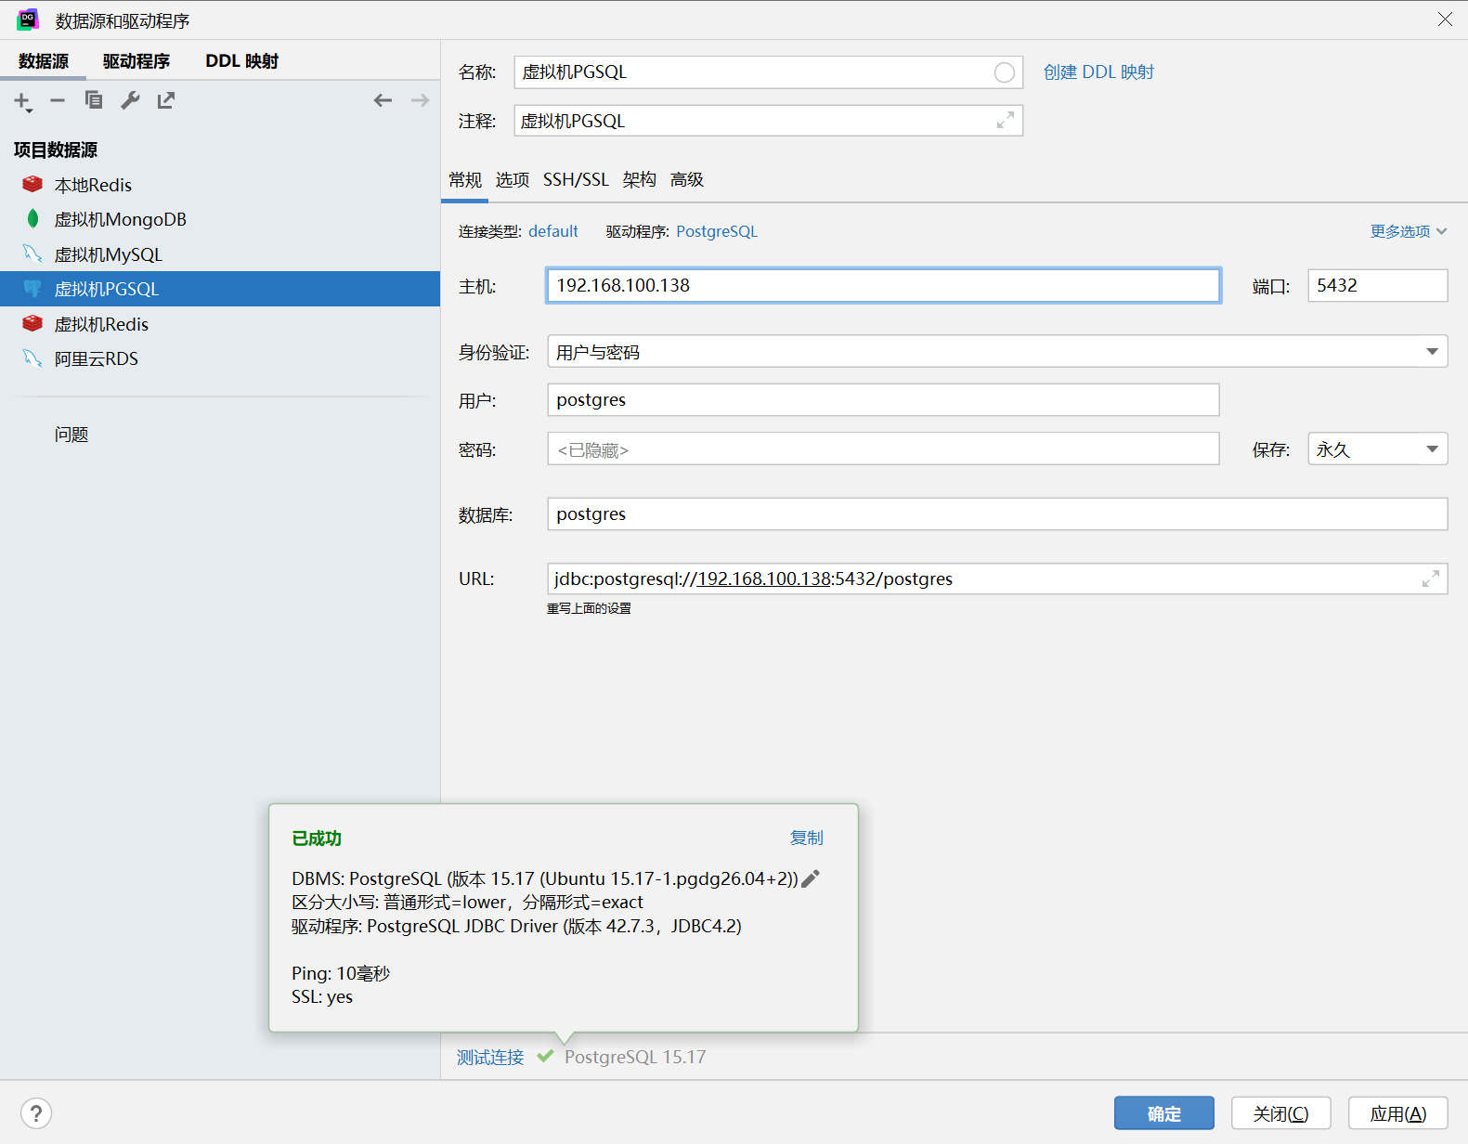
Task: Click the 用户 username field
Action: [x=883, y=400]
